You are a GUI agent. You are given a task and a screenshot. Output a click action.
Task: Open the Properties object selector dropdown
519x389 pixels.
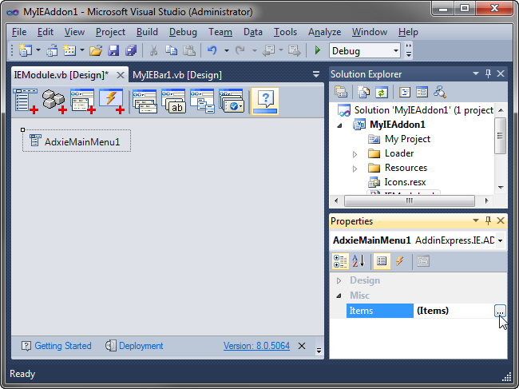[500, 240]
